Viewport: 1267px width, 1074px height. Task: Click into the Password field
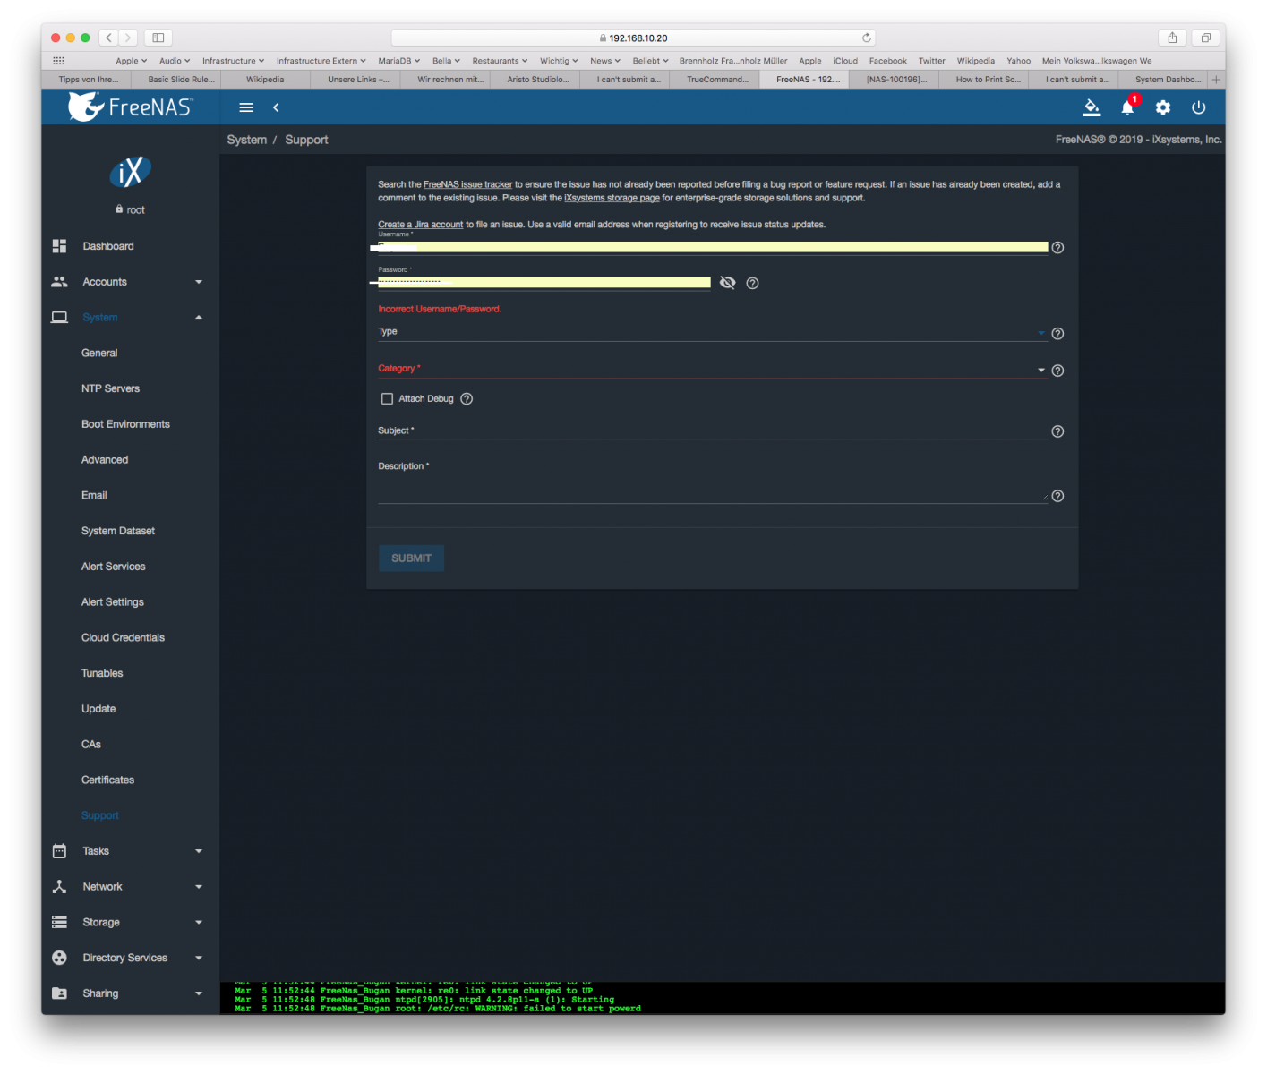click(x=544, y=282)
